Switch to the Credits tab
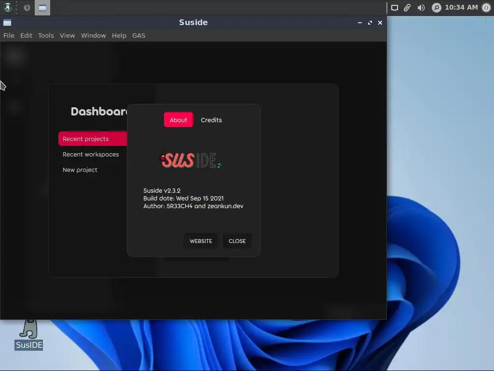This screenshot has height=371, width=494. [211, 120]
